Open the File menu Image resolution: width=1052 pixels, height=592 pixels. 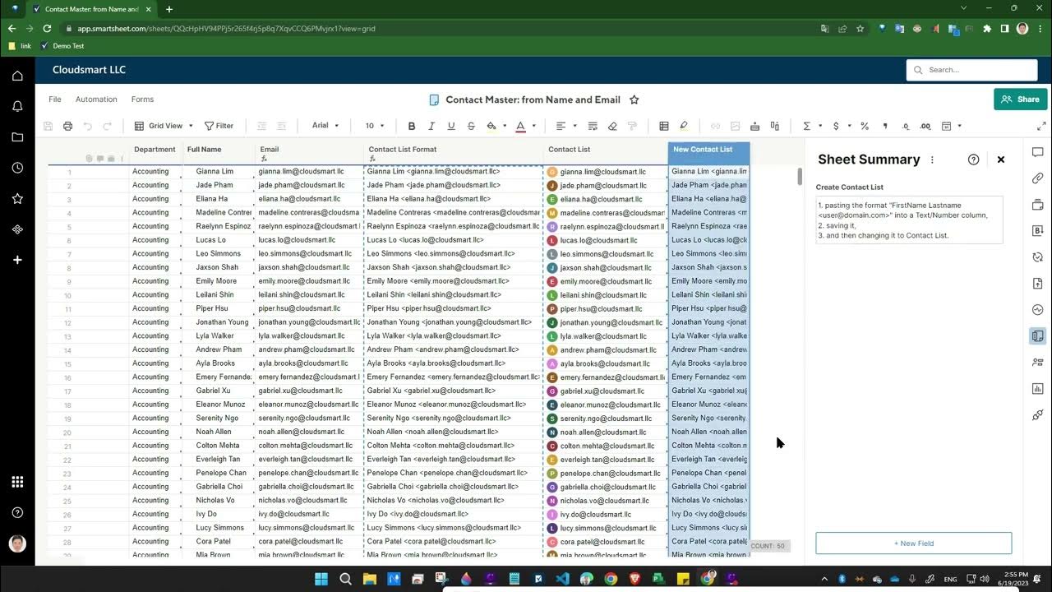[x=55, y=99]
